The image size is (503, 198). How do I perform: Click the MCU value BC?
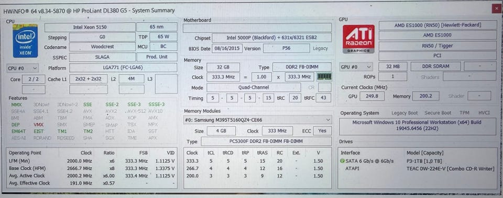(x=163, y=46)
